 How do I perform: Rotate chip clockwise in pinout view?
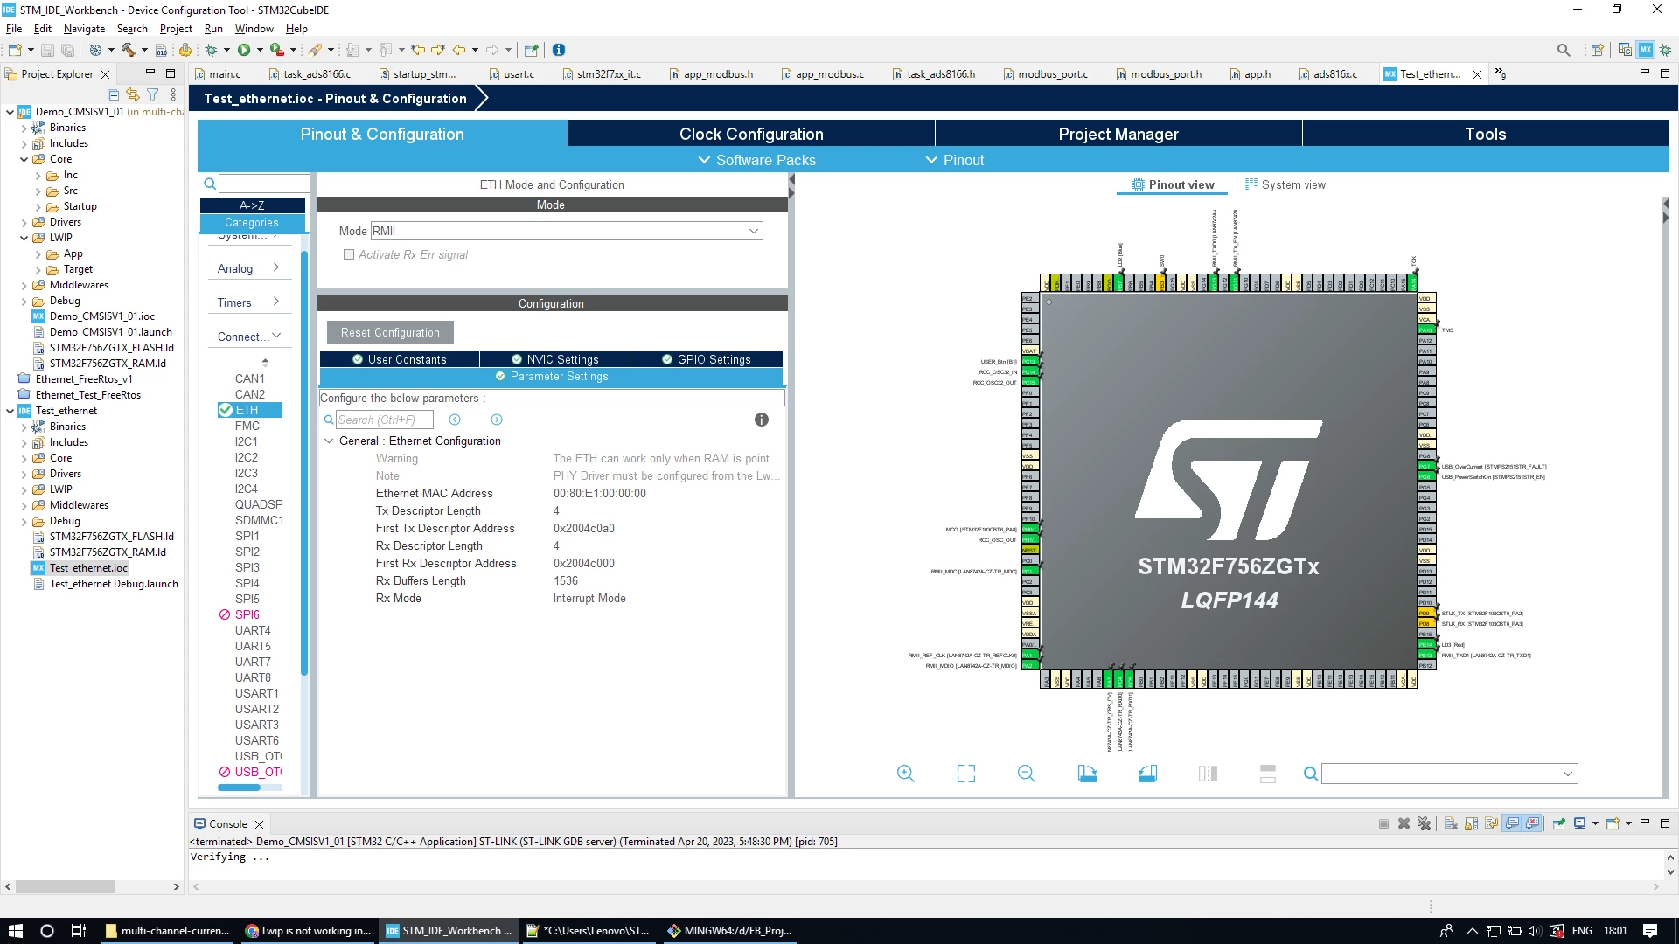click(x=1087, y=774)
